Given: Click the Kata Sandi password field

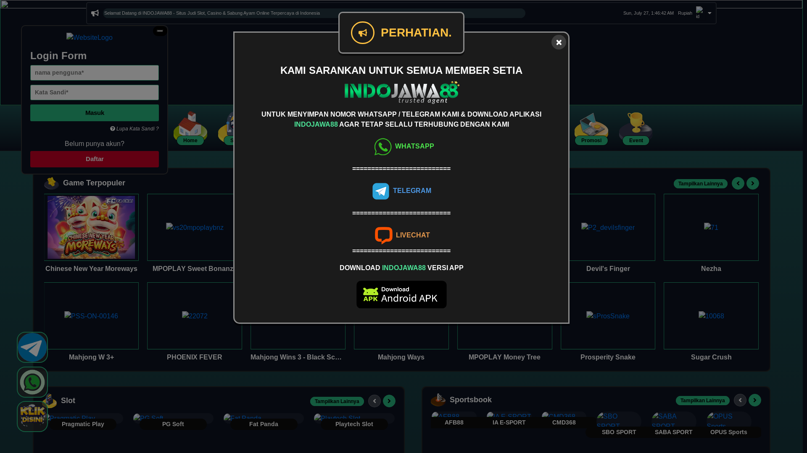Looking at the screenshot, I should coord(95,92).
